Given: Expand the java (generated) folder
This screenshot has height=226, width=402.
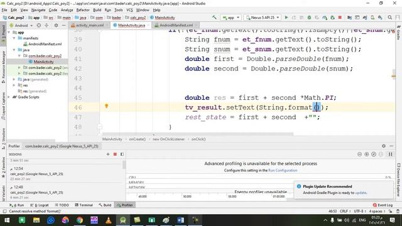Looking at the screenshot, I should 14,80.
